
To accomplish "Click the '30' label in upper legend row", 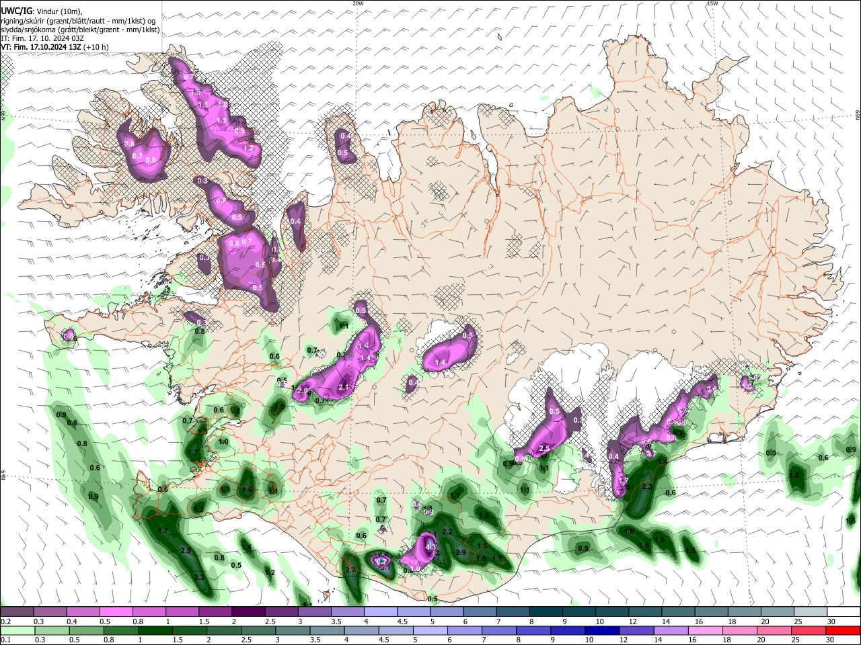I will (x=831, y=621).
